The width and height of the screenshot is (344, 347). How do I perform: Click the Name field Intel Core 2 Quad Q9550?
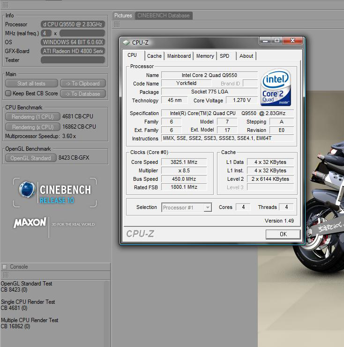(209, 75)
